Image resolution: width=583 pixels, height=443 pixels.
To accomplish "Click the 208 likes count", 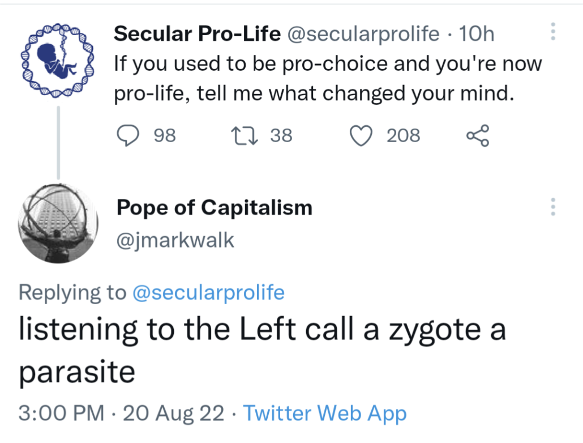I will click(x=403, y=136).
